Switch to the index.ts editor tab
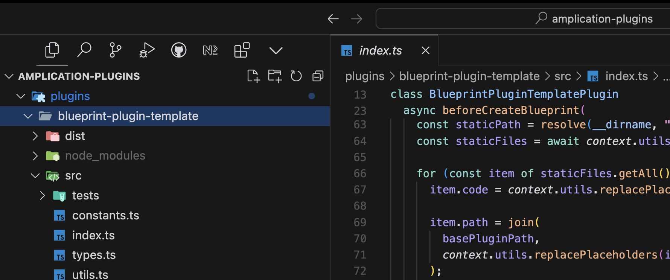The width and height of the screenshot is (670, 280). point(384,50)
